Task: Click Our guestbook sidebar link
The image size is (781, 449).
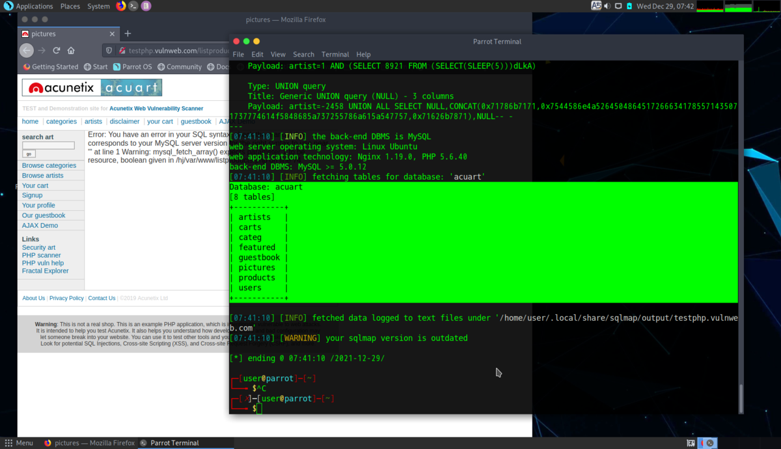Action: click(44, 215)
